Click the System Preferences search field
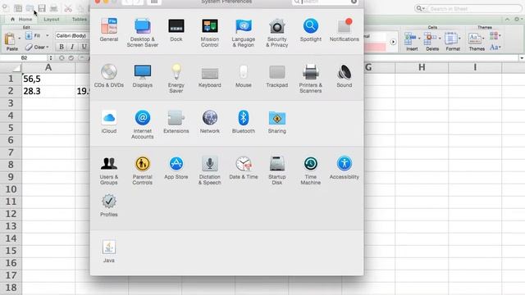Image resolution: width=525 pixels, height=295 pixels. point(325,2)
